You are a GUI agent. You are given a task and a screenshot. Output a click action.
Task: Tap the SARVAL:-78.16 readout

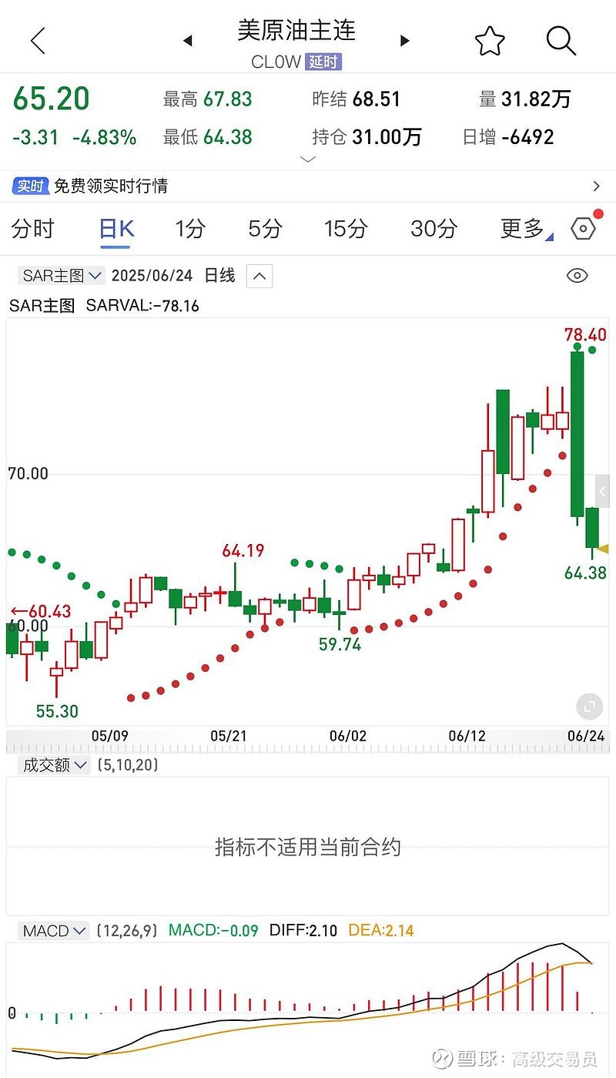(x=142, y=306)
